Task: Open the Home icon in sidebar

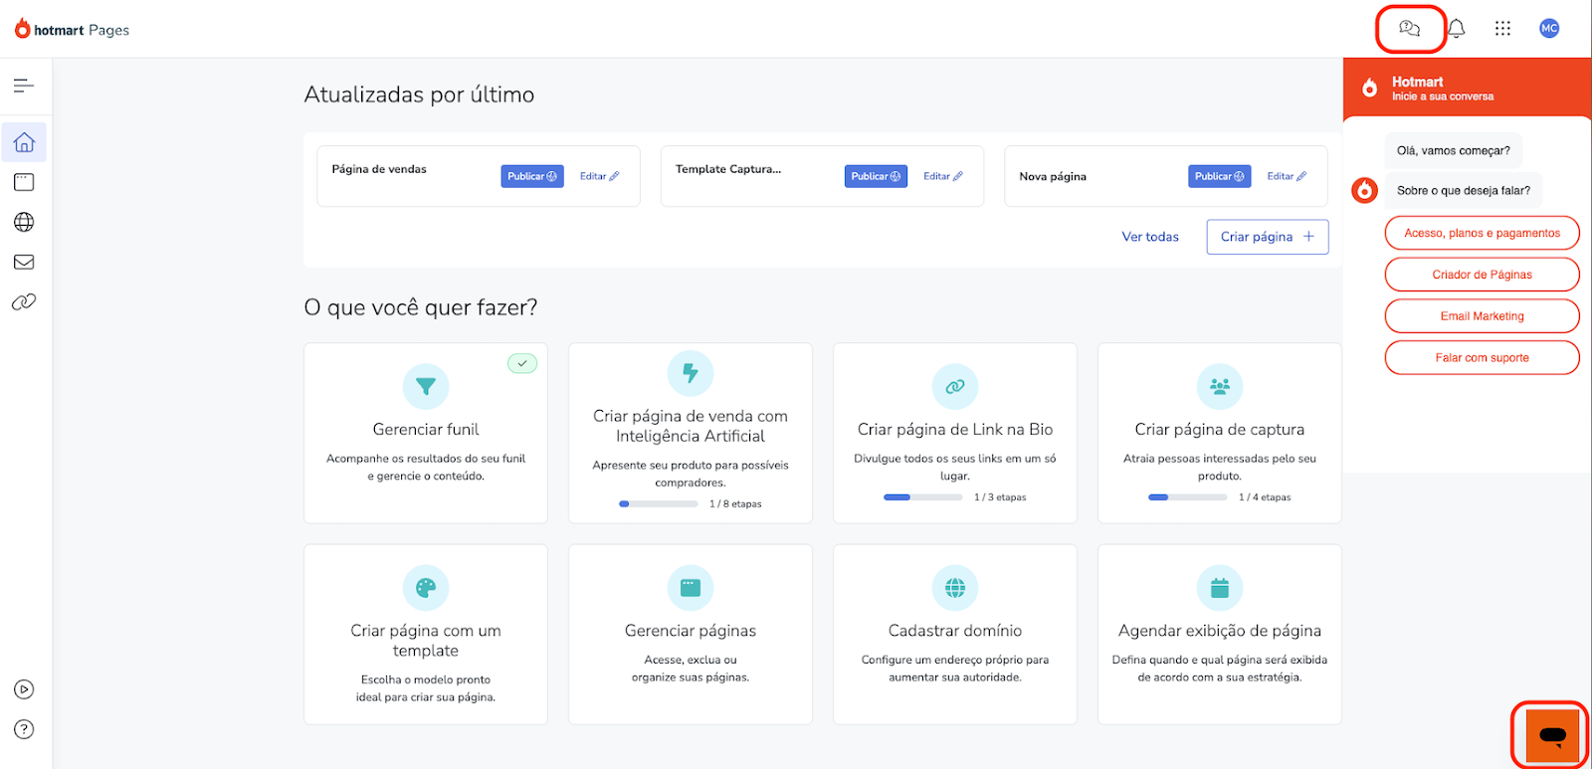Action: click(24, 142)
